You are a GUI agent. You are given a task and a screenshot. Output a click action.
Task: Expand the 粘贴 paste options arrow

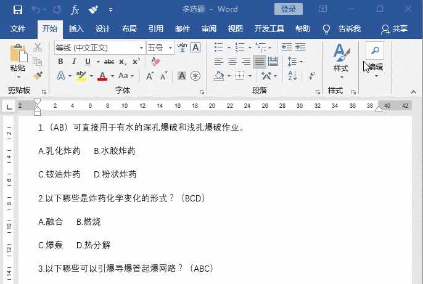tap(18, 78)
